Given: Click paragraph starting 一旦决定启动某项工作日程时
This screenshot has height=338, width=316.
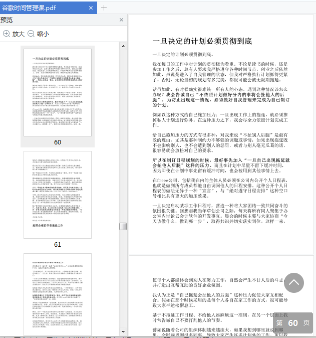Looking at the screenshot, I should (220, 214).
